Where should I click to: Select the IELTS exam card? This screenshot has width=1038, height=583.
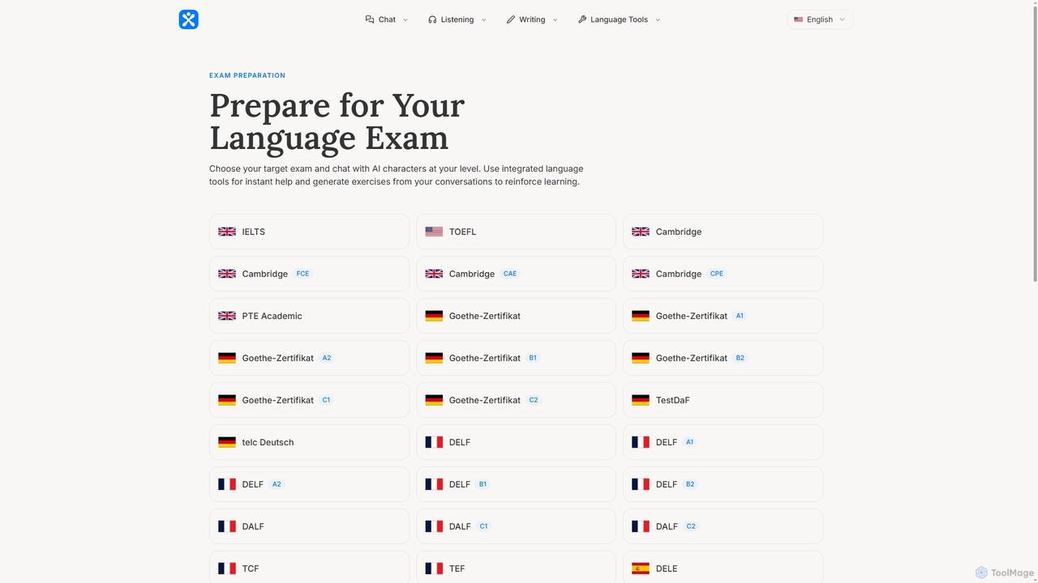coord(309,232)
